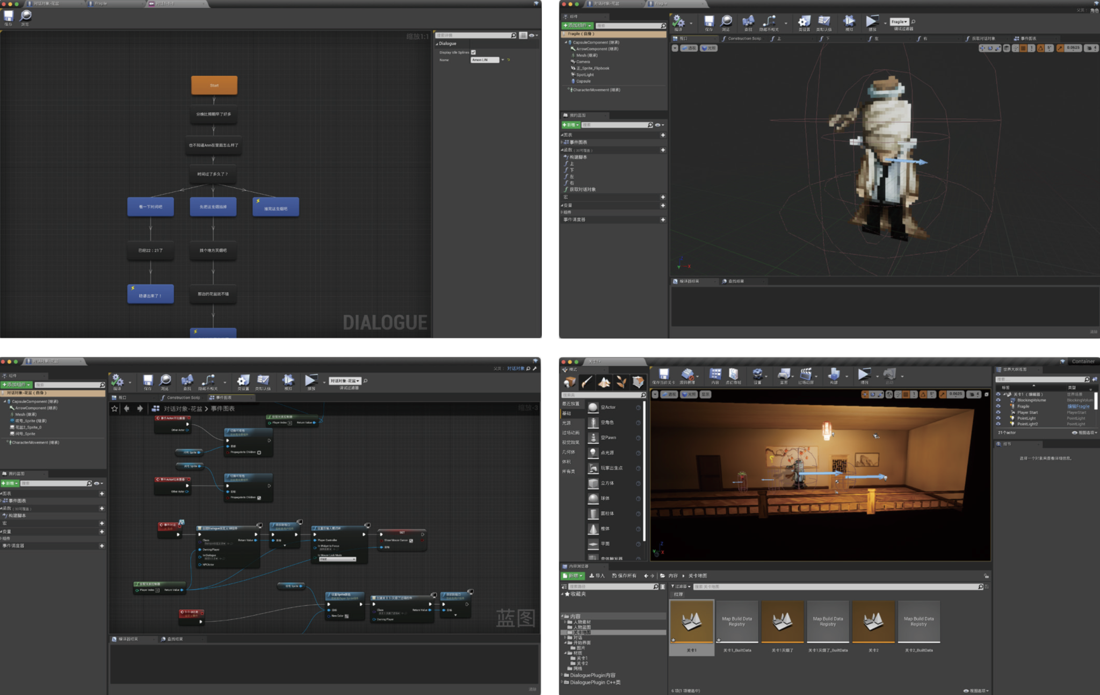Click the green Add Component button in Fragile
This screenshot has width=1100, height=695.
tap(577, 26)
